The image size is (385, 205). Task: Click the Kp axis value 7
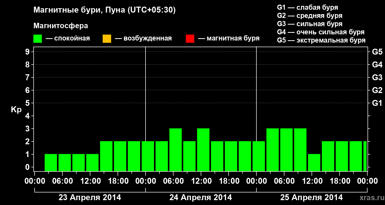tap(28, 78)
